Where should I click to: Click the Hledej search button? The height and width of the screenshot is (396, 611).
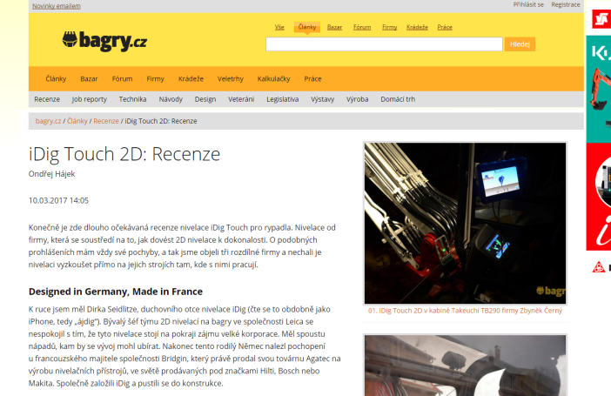(520, 44)
